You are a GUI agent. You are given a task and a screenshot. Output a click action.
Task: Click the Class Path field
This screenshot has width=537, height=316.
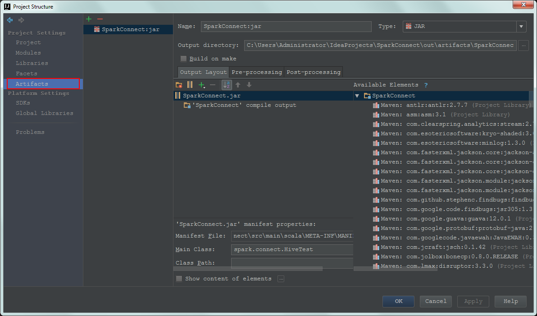click(x=292, y=263)
